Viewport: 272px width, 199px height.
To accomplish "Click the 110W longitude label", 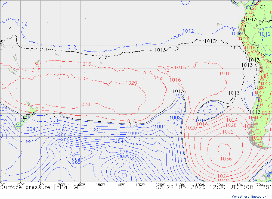I will pyautogui.click(x=180, y=185).
